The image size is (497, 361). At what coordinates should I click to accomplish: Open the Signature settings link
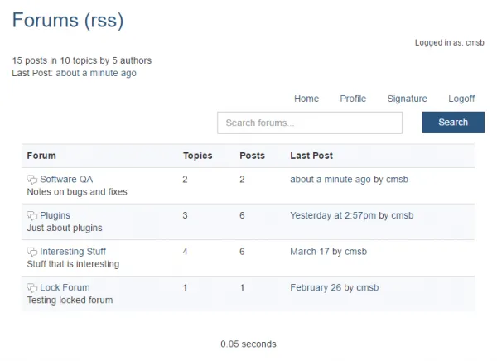click(407, 99)
